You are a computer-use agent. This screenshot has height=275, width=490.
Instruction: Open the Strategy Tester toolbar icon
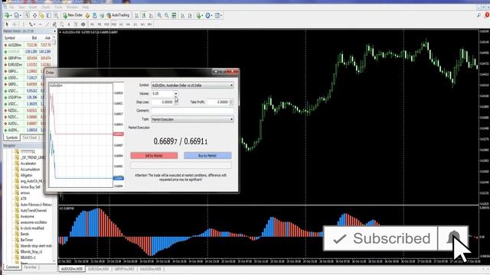click(x=56, y=15)
